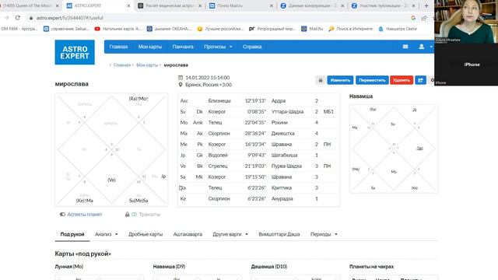The height and width of the screenshot is (280, 498).
Task: Click the Водолей sign in Jp row
Action: 218,156
